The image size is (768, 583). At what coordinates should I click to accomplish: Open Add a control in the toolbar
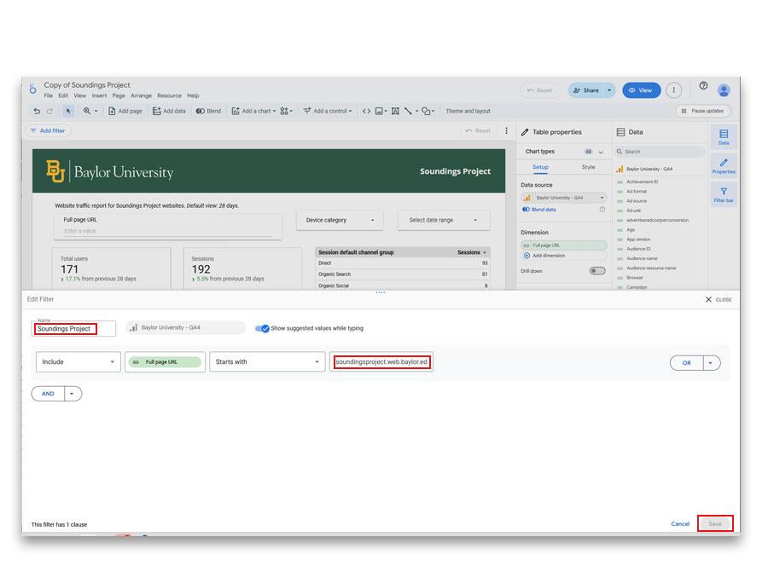[327, 111]
